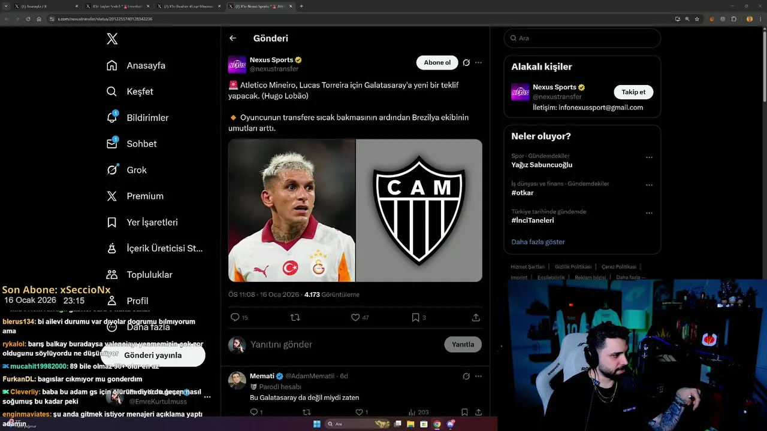Click the Nexus Sports verified badge in post

tap(298, 60)
